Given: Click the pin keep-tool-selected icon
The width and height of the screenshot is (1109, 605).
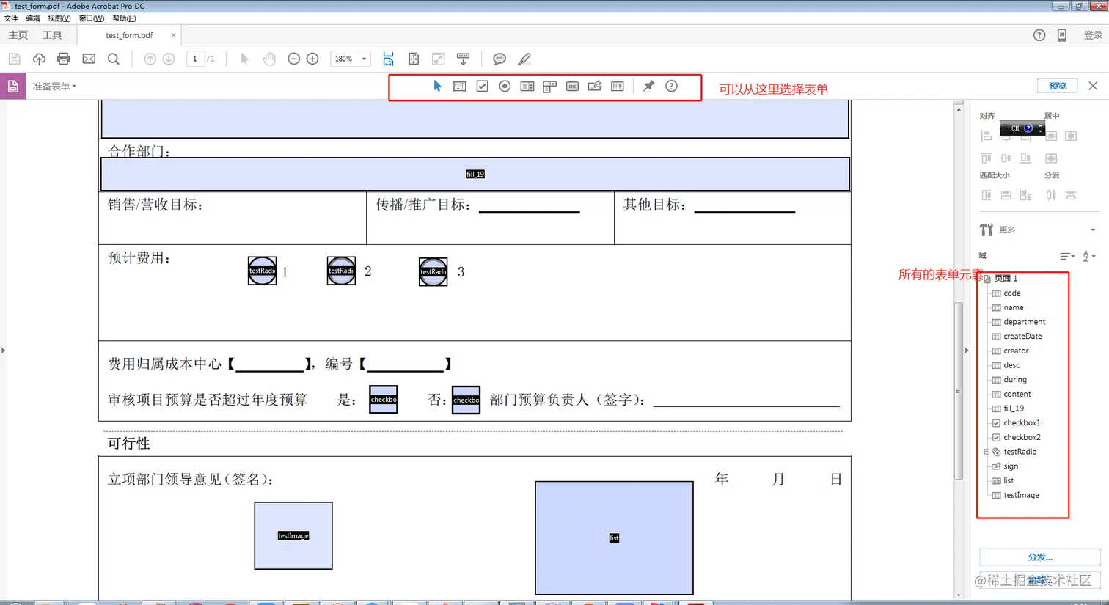Looking at the screenshot, I should [x=649, y=87].
